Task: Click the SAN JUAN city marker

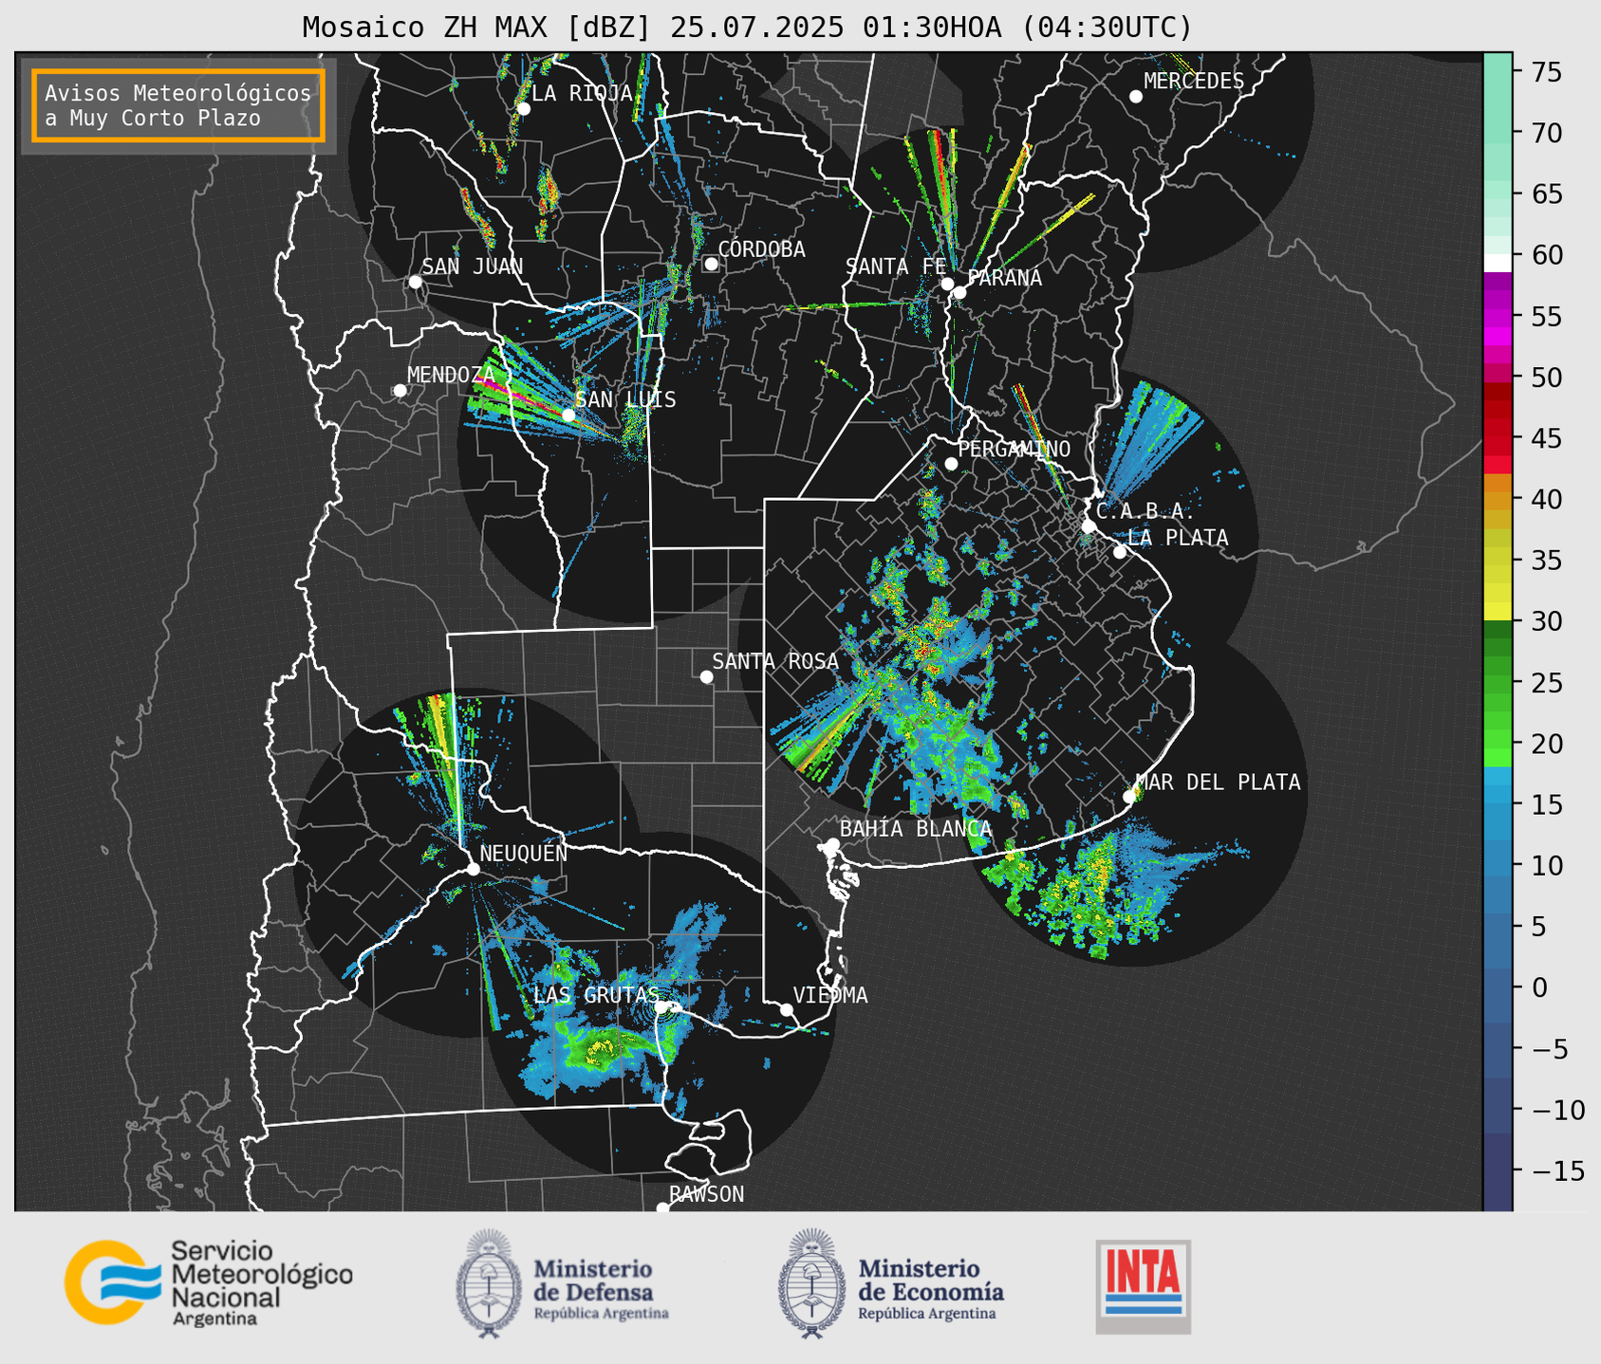Action: tap(415, 282)
